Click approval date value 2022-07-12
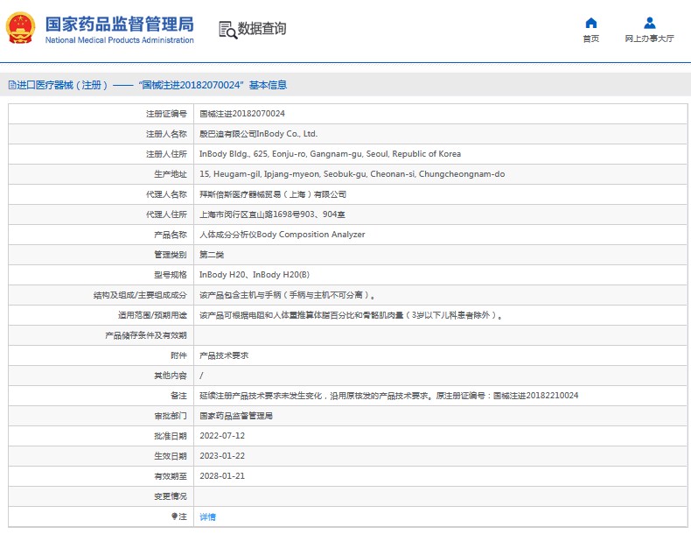The height and width of the screenshot is (534, 691). (222, 436)
